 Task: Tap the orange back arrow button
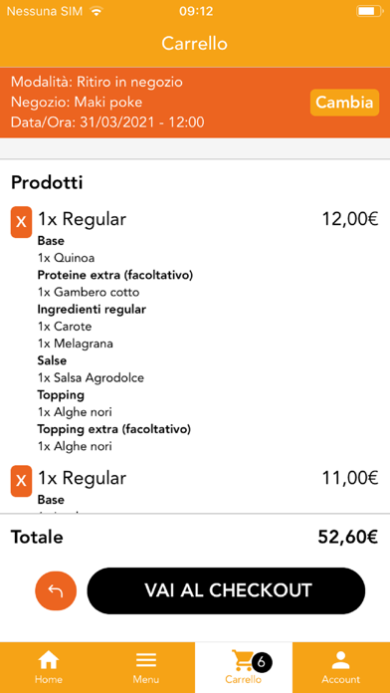[56, 590]
